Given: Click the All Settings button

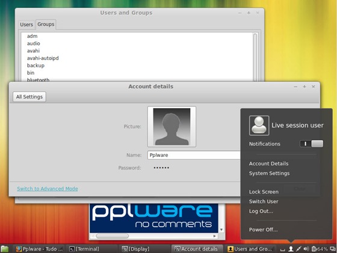Looking at the screenshot, I should coord(29,97).
